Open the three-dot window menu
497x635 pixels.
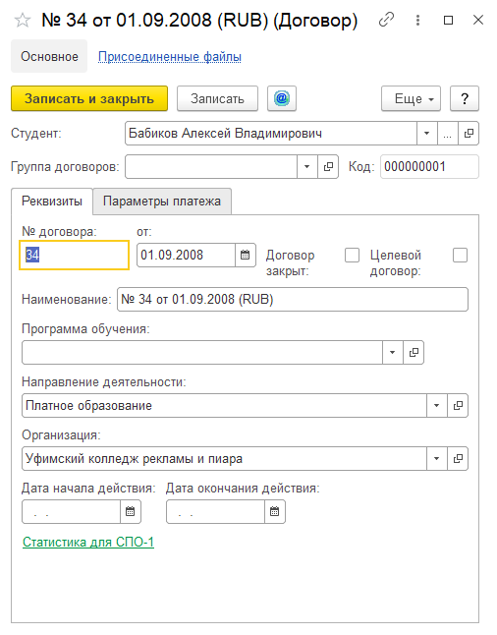pos(417,20)
